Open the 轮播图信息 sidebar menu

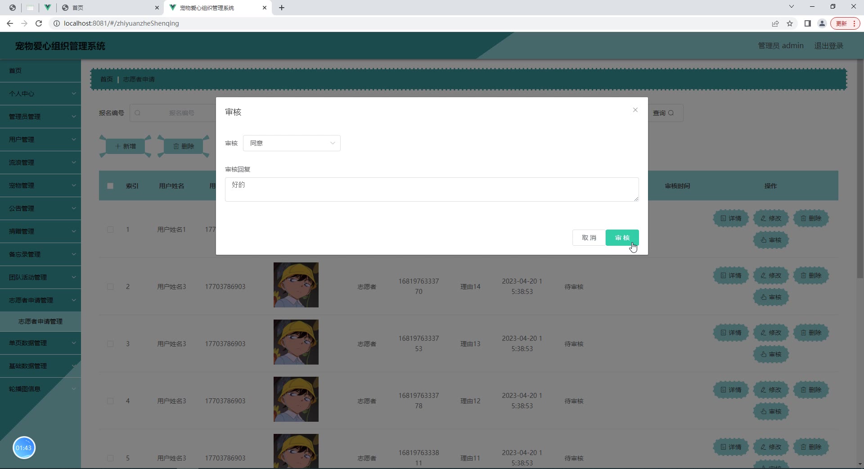40,389
